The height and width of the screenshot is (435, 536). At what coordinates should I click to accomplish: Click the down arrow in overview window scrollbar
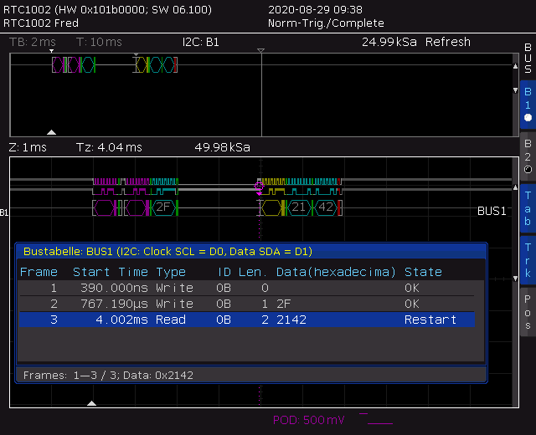[516, 90]
